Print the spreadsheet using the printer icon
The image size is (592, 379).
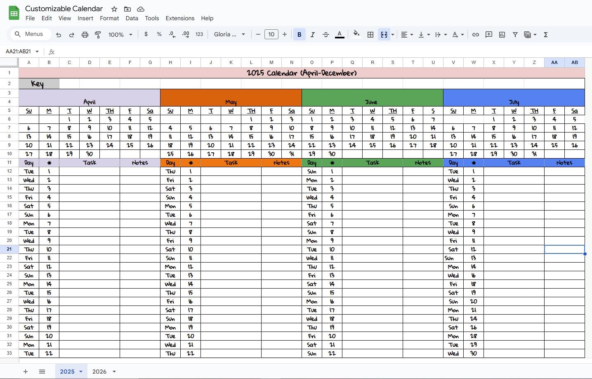tap(85, 35)
